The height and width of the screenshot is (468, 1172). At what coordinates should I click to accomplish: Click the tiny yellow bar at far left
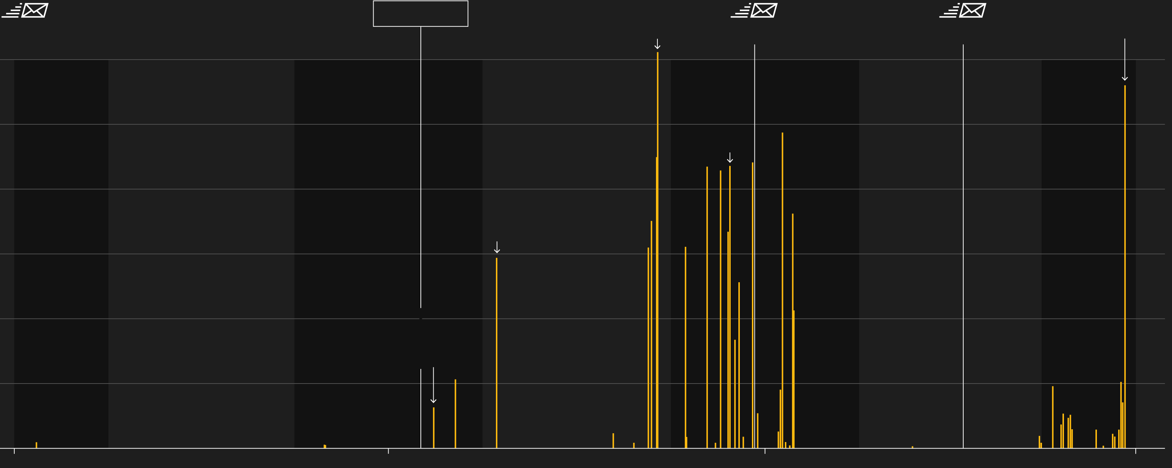coord(36,445)
